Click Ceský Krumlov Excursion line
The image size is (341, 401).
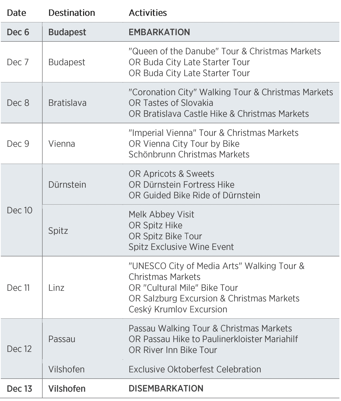click(x=178, y=309)
